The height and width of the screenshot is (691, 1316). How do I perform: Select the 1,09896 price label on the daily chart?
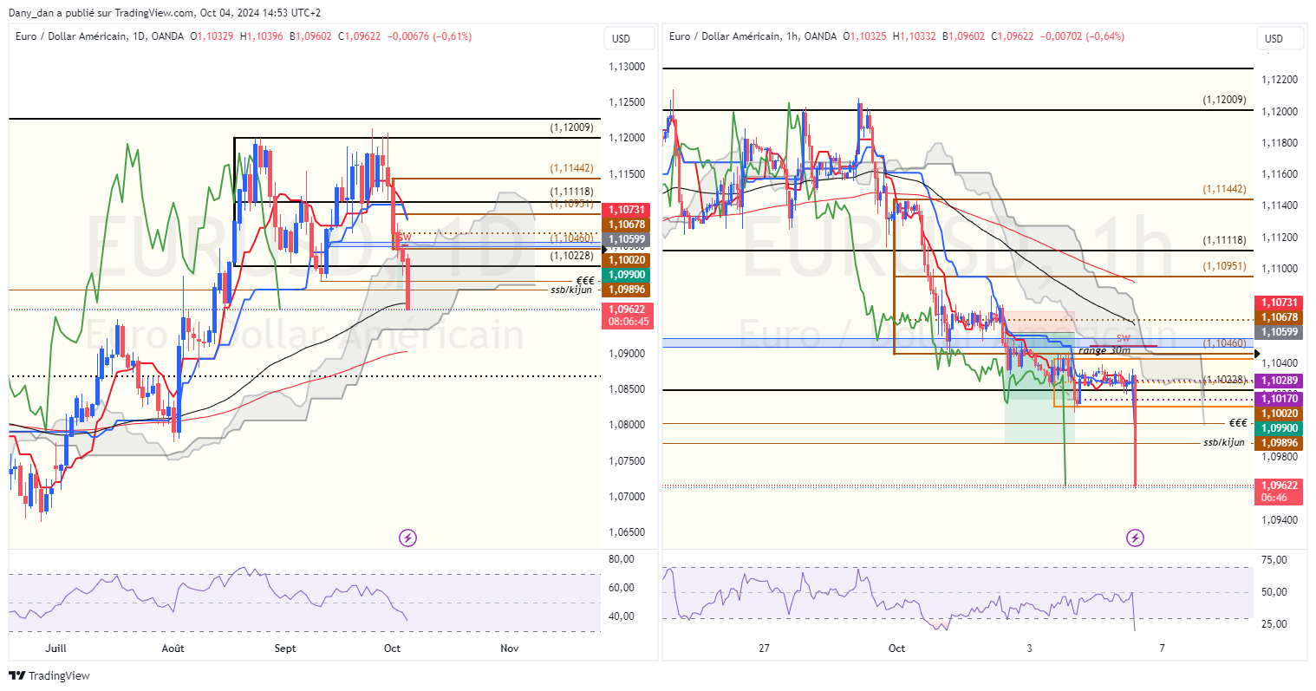tap(627, 290)
